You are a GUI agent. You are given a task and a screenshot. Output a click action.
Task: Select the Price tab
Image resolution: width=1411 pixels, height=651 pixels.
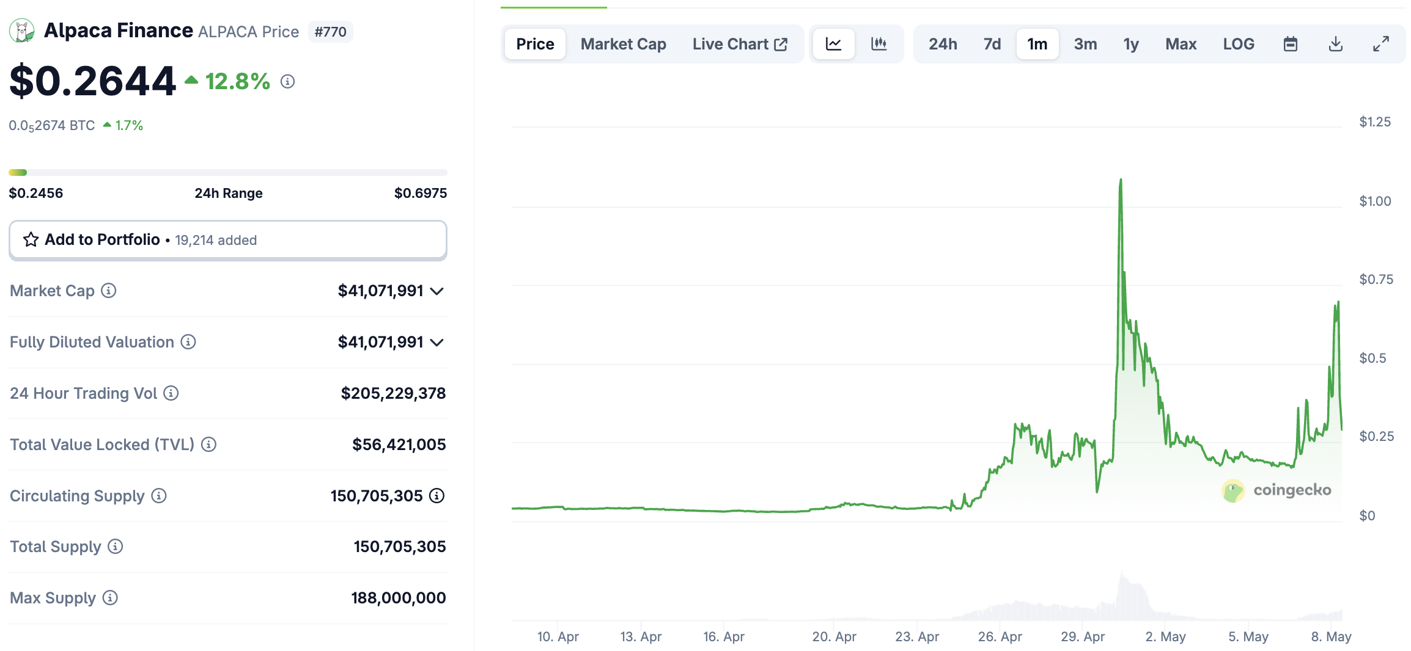pyautogui.click(x=534, y=43)
